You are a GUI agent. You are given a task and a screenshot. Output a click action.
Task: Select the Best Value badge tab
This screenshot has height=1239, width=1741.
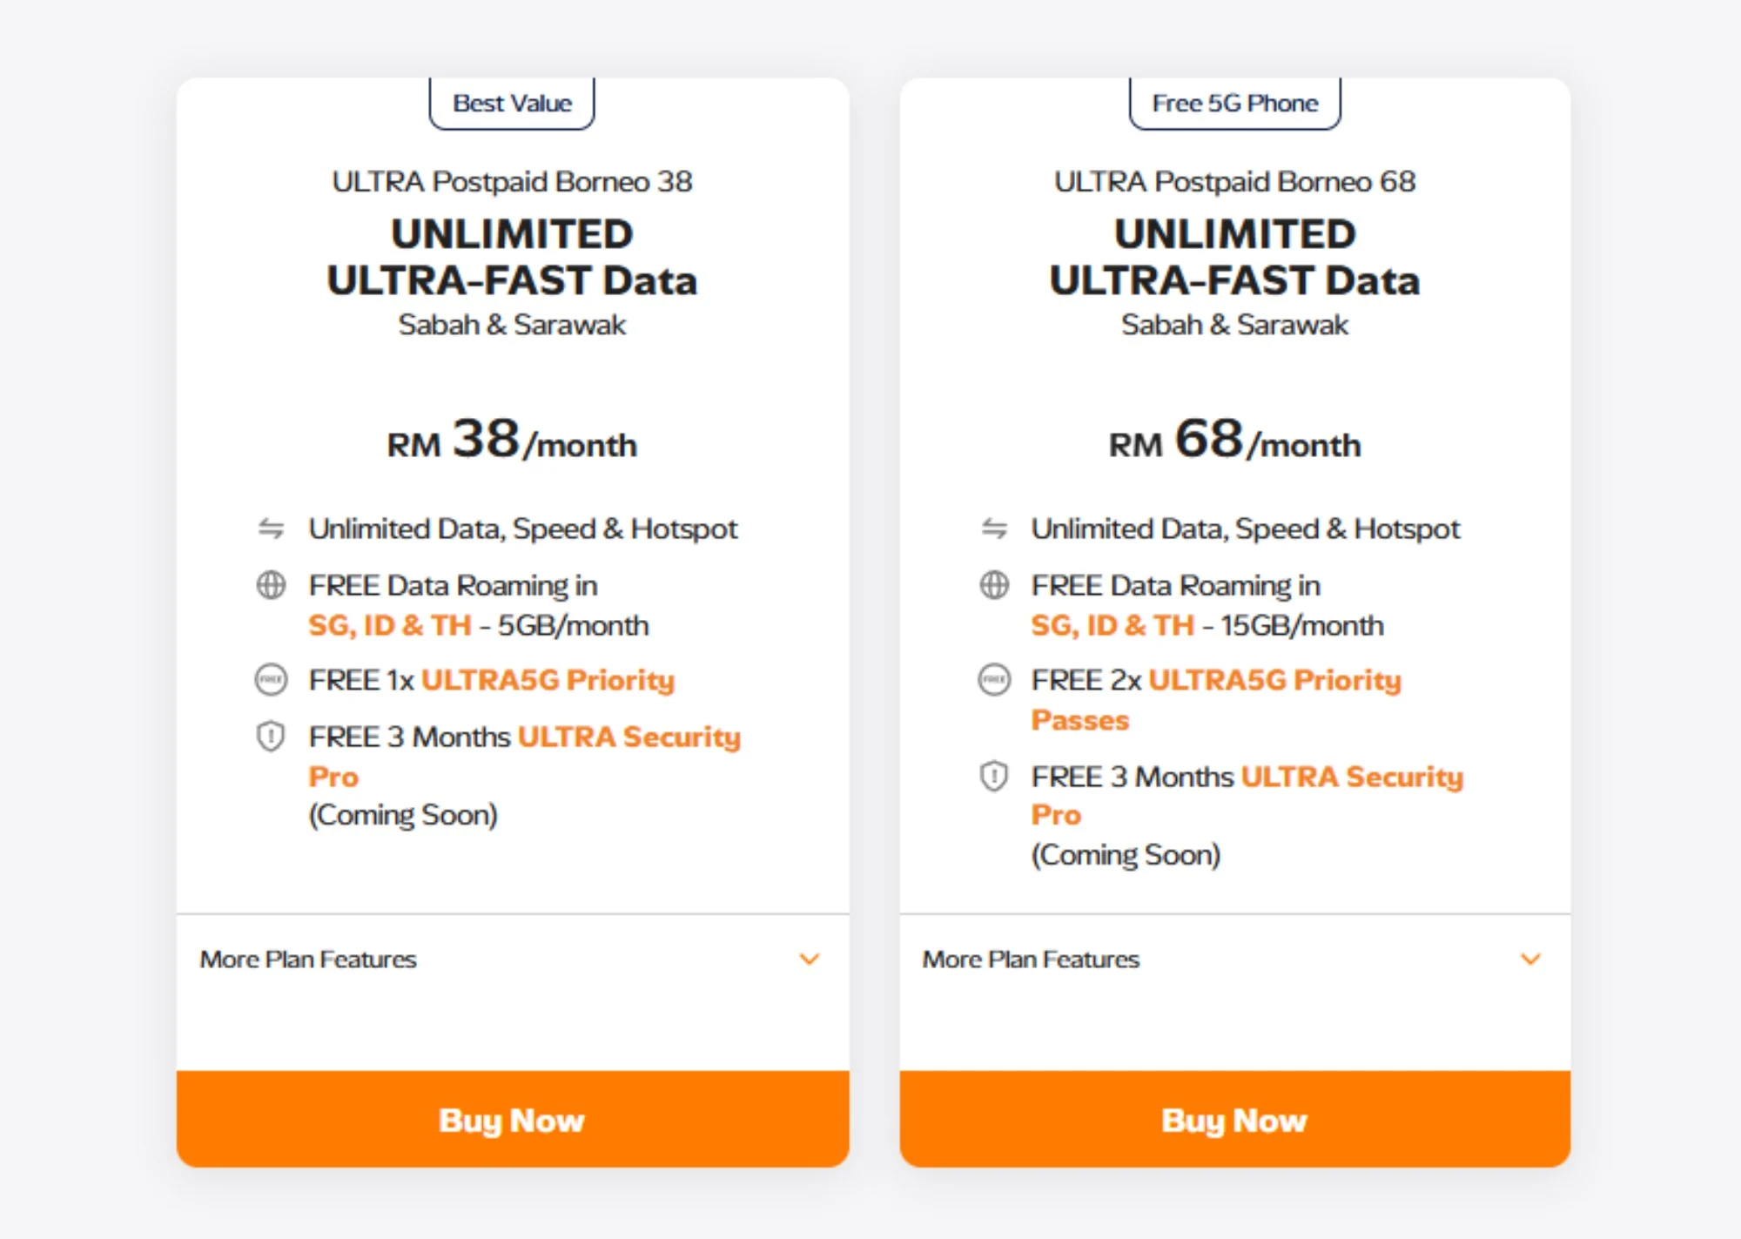[512, 104]
